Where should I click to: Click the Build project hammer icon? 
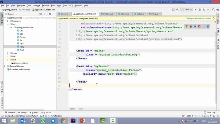click(x=177, y=10)
